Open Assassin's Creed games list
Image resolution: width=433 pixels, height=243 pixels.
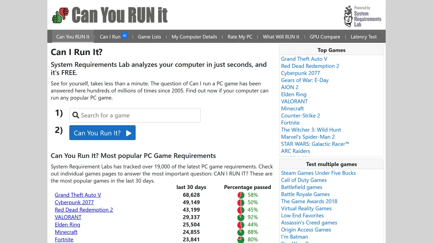pyautogui.click(x=309, y=222)
